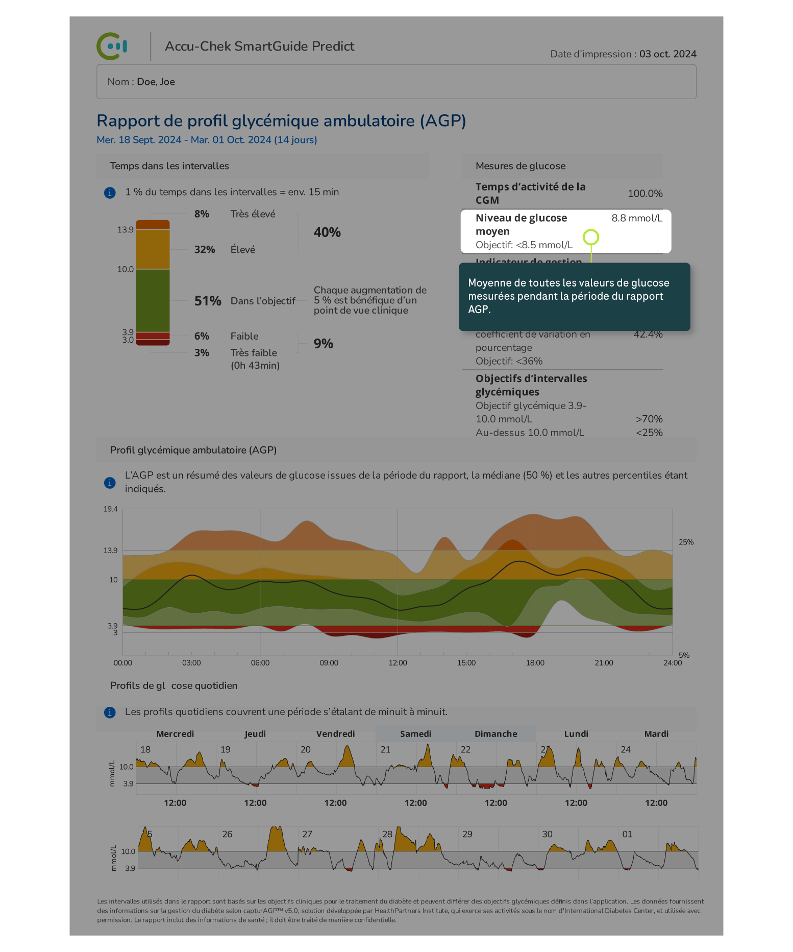Click the '42.4%' coefficient of variation value

[x=648, y=335]
